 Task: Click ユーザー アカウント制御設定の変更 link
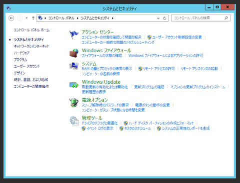coord(177,37)
